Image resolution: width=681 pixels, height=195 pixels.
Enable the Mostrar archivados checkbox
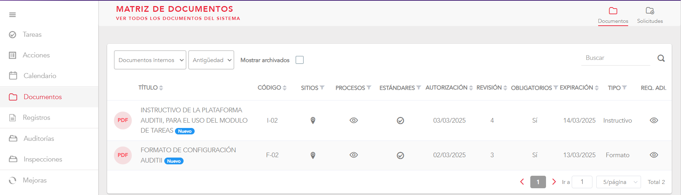[300, 60]
